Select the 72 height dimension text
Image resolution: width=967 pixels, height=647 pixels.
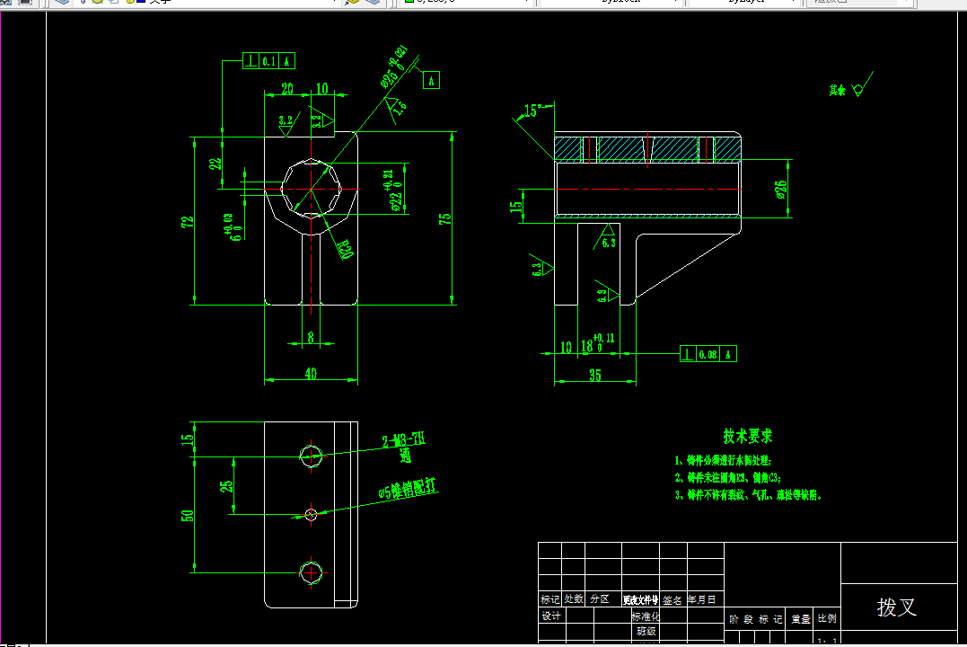187,222
